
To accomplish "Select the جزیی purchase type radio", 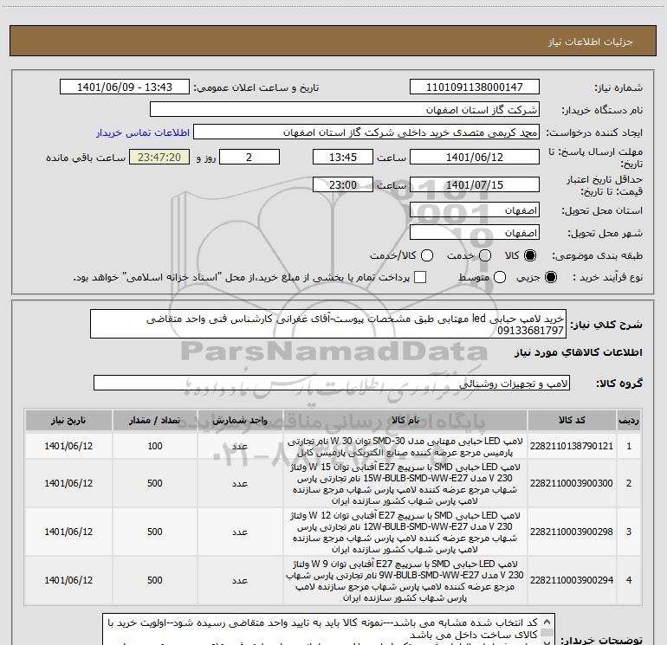I will click(550, 278).
